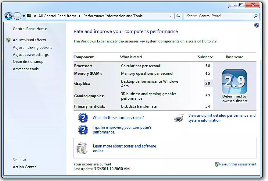This screenshot has height=181, width=268.
Task: Click Re-run the assessment
Action: 238,164
